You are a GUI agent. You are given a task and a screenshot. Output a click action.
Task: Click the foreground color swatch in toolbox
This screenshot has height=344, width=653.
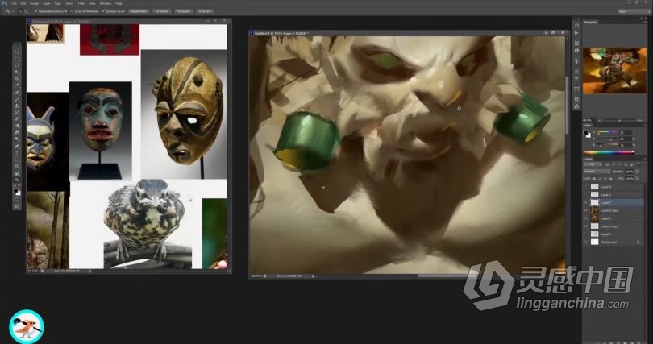[15, 190]
